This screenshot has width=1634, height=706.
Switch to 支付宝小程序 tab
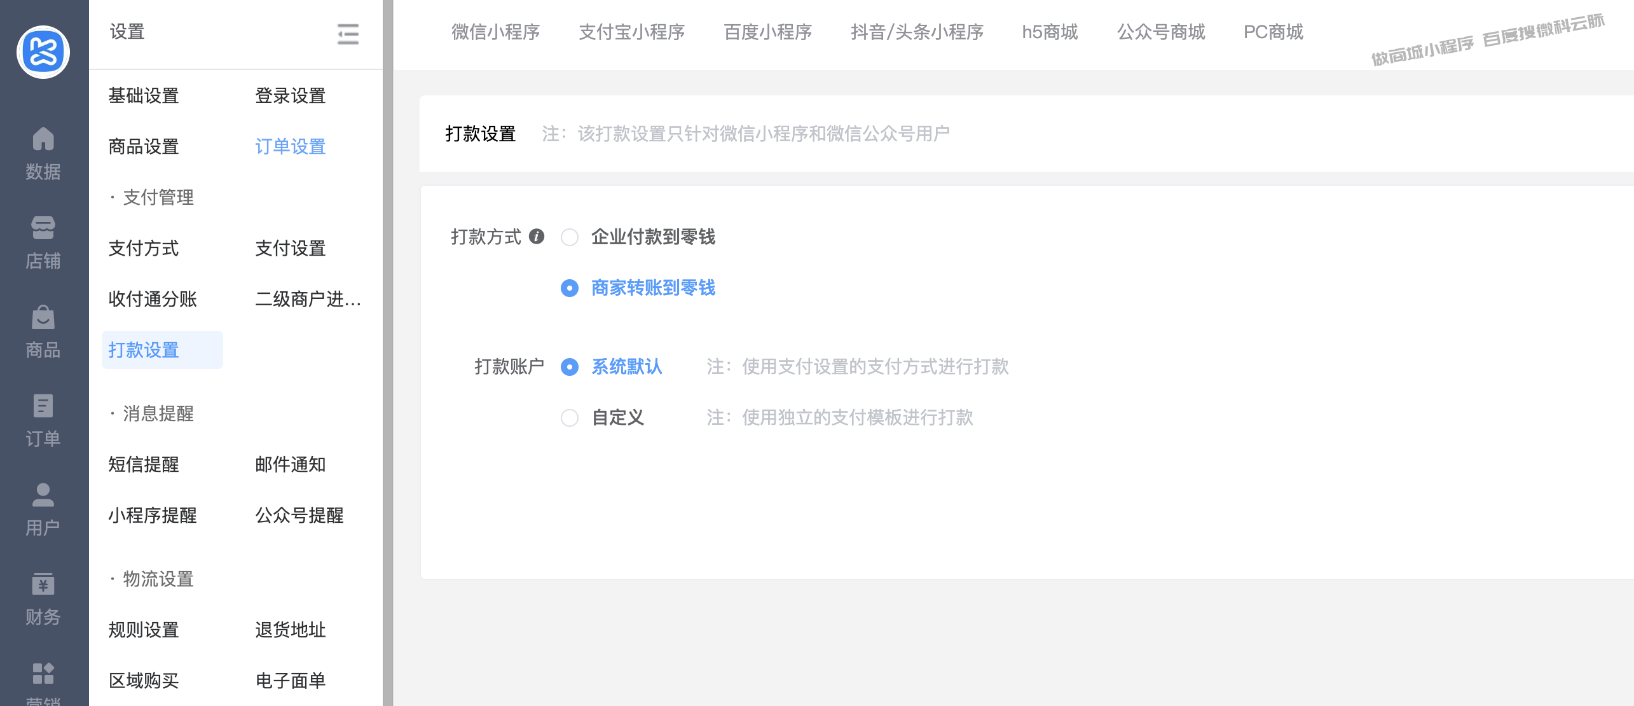(x=631, y=32)
